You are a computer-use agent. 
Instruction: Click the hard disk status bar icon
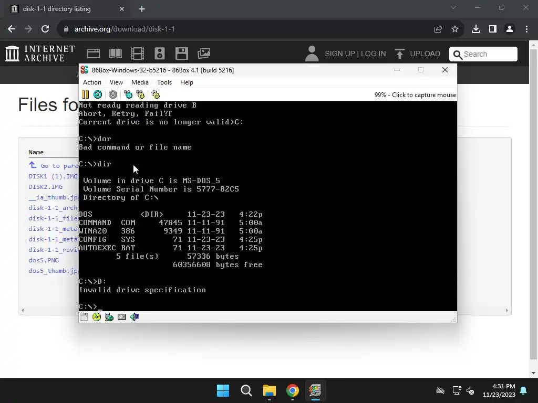tap(122, 317)
